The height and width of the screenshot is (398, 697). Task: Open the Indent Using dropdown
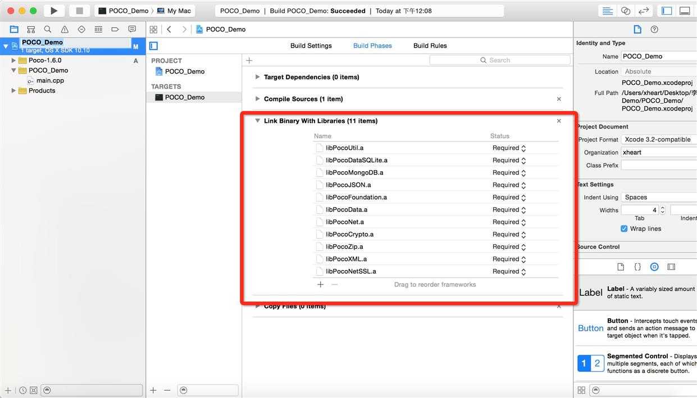coord(659,197)
